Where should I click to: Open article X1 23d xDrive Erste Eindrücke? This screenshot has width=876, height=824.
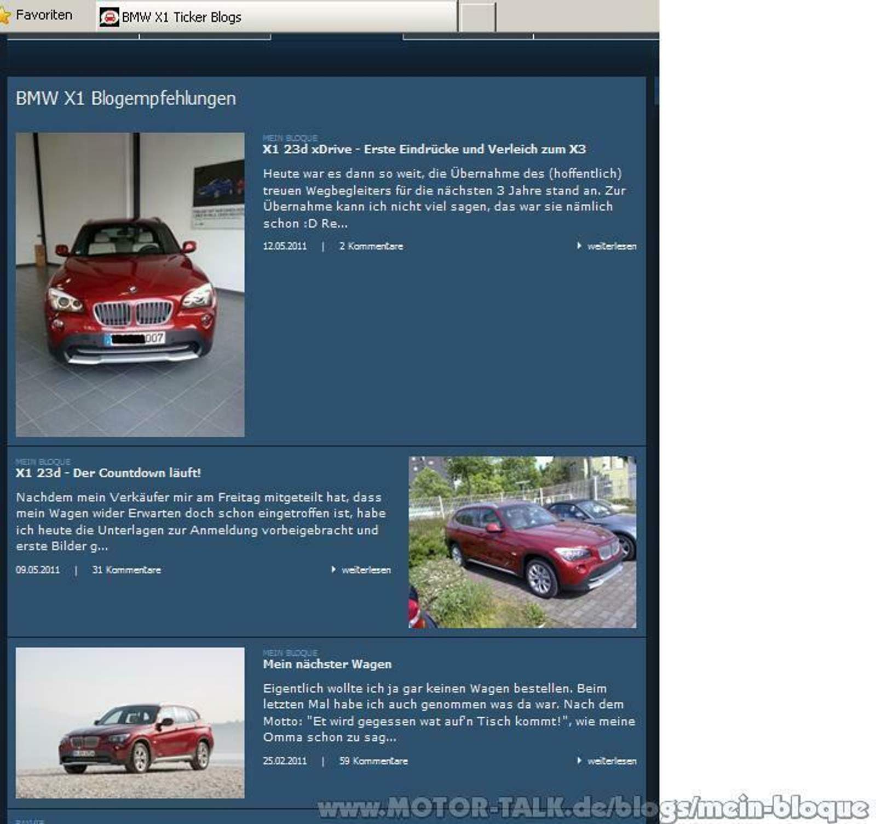click(424, 149)
